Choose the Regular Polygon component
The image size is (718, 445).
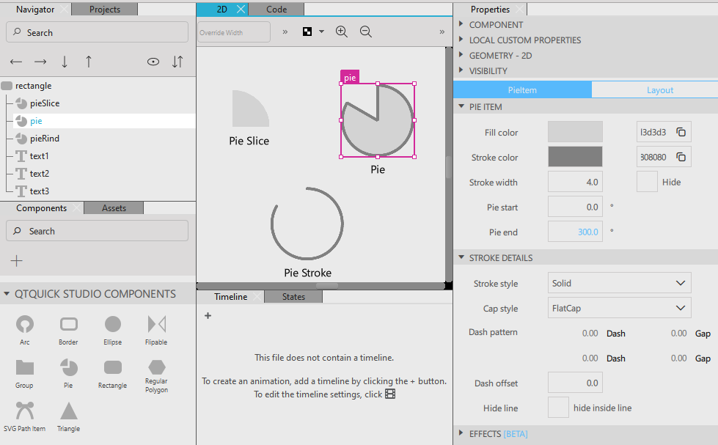(156, 367)
